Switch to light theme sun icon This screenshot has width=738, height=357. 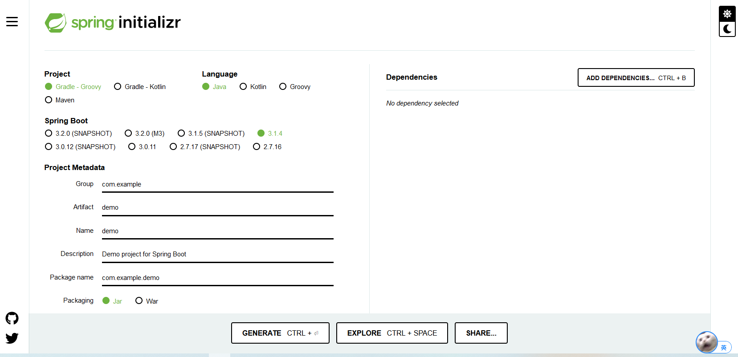[x=727, y=14]
